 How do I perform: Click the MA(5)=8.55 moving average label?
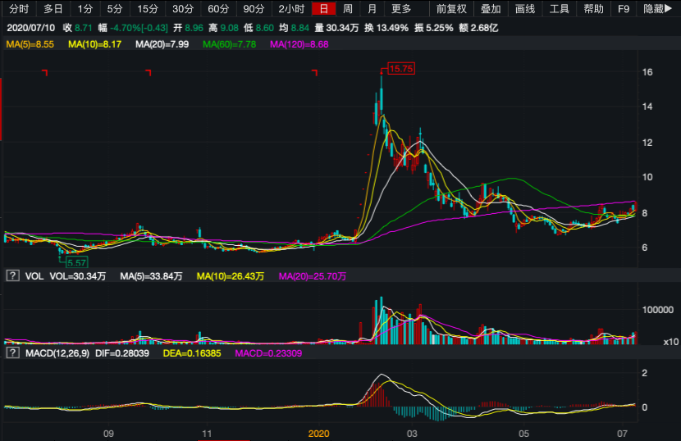coord(30,44)
